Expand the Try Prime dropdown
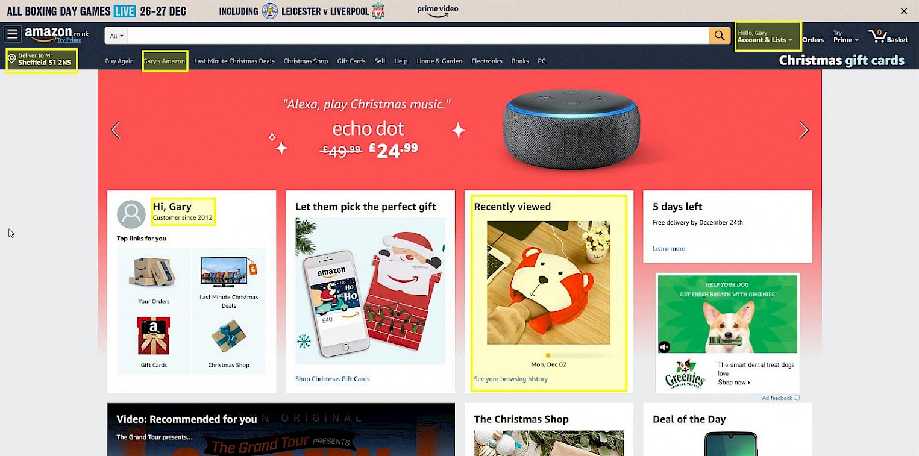 pos(845,37)
